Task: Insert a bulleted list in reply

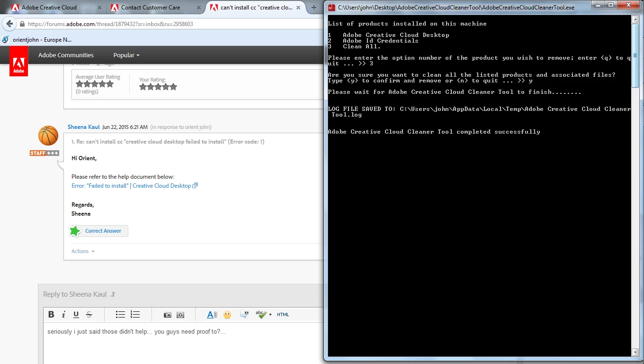Action: tap(120, 315)
